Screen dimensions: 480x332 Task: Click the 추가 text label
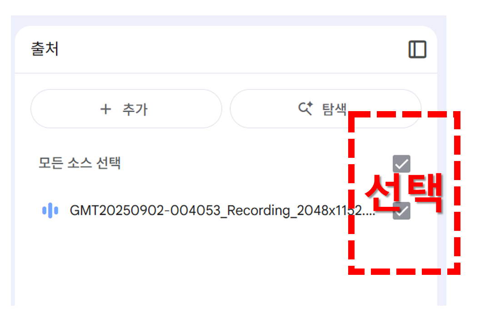pyautogui.click(x=135, y=109)
